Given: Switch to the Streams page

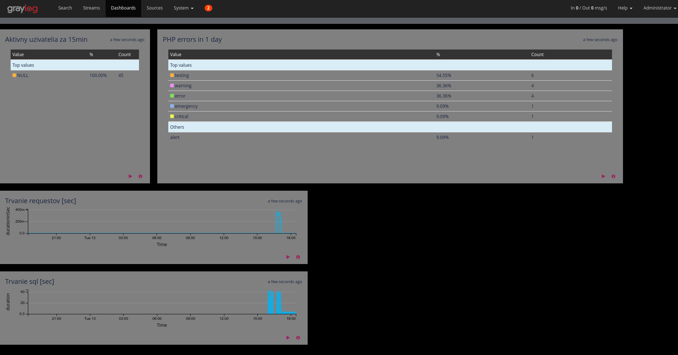Looking at the screenshot, I should (x=91, y=8).
